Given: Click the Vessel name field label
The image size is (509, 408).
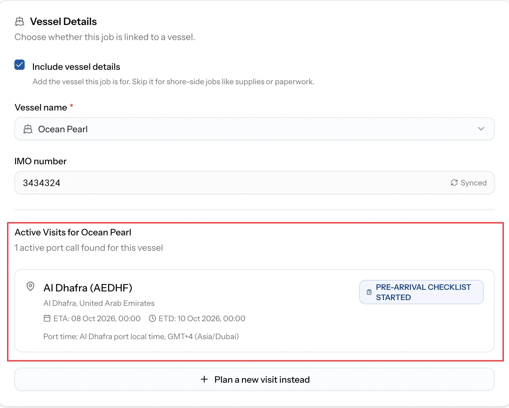Looking at the screenshot, I should click(41, 107).
